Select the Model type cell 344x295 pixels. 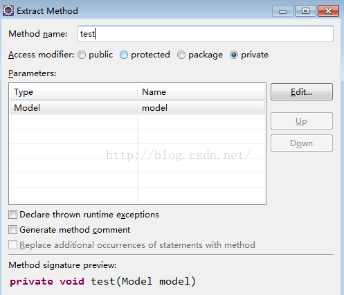tap(73, 107)
